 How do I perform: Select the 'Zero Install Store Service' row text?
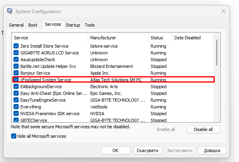pos(44,46)
